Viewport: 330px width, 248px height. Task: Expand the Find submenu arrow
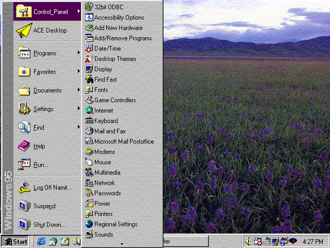[x=79, y=127]
